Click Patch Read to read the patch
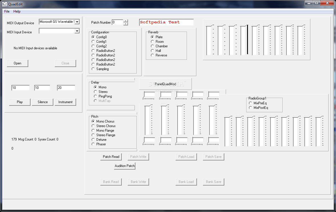This screenshot has height=212, width=336. (111, 157)
